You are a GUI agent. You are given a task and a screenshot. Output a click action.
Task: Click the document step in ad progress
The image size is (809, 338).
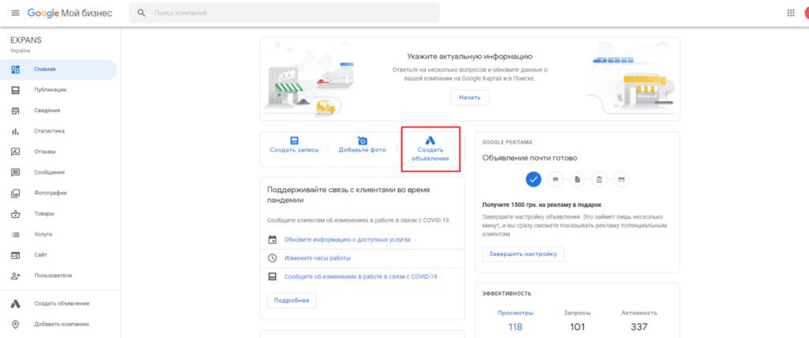578,179
